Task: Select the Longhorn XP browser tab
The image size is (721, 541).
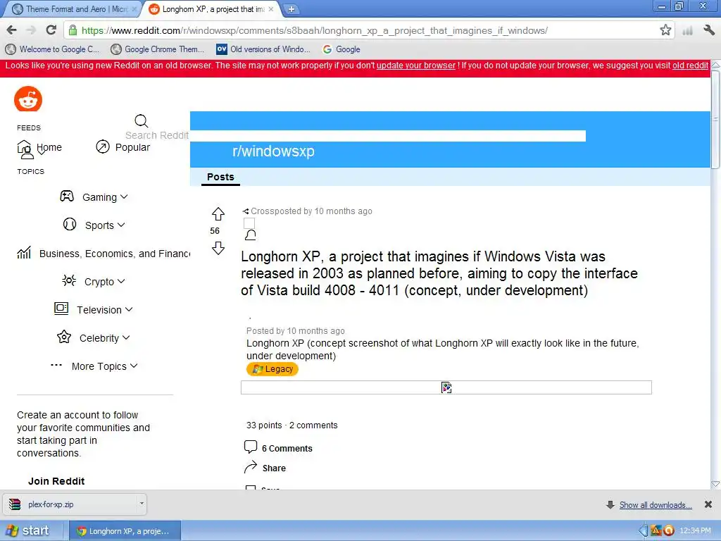Action: click(x=213, y=9)
